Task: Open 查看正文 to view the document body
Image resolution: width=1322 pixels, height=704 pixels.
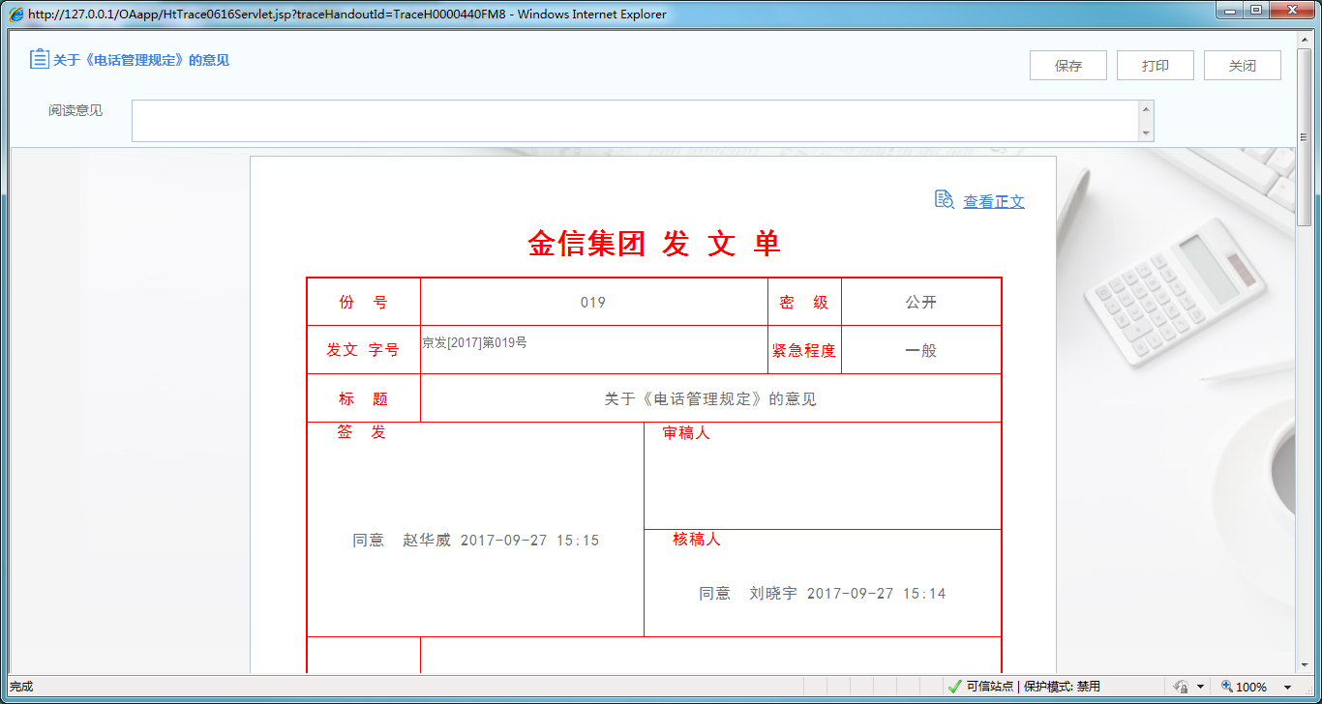Action: [994, 200]
